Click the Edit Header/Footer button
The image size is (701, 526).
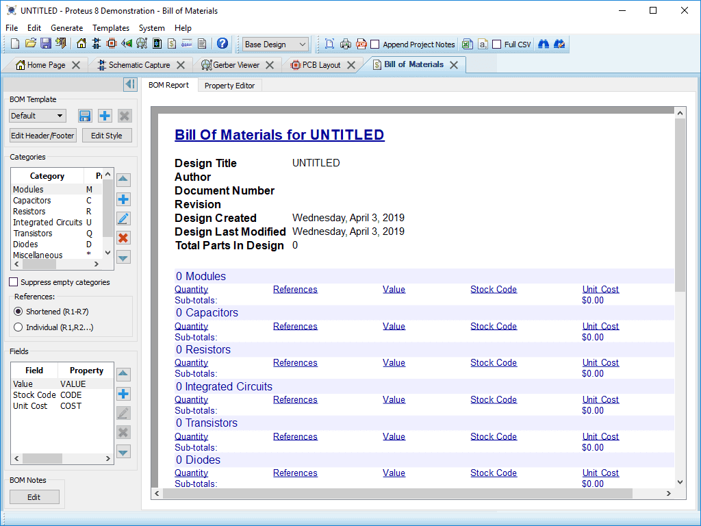click(43, 136)
